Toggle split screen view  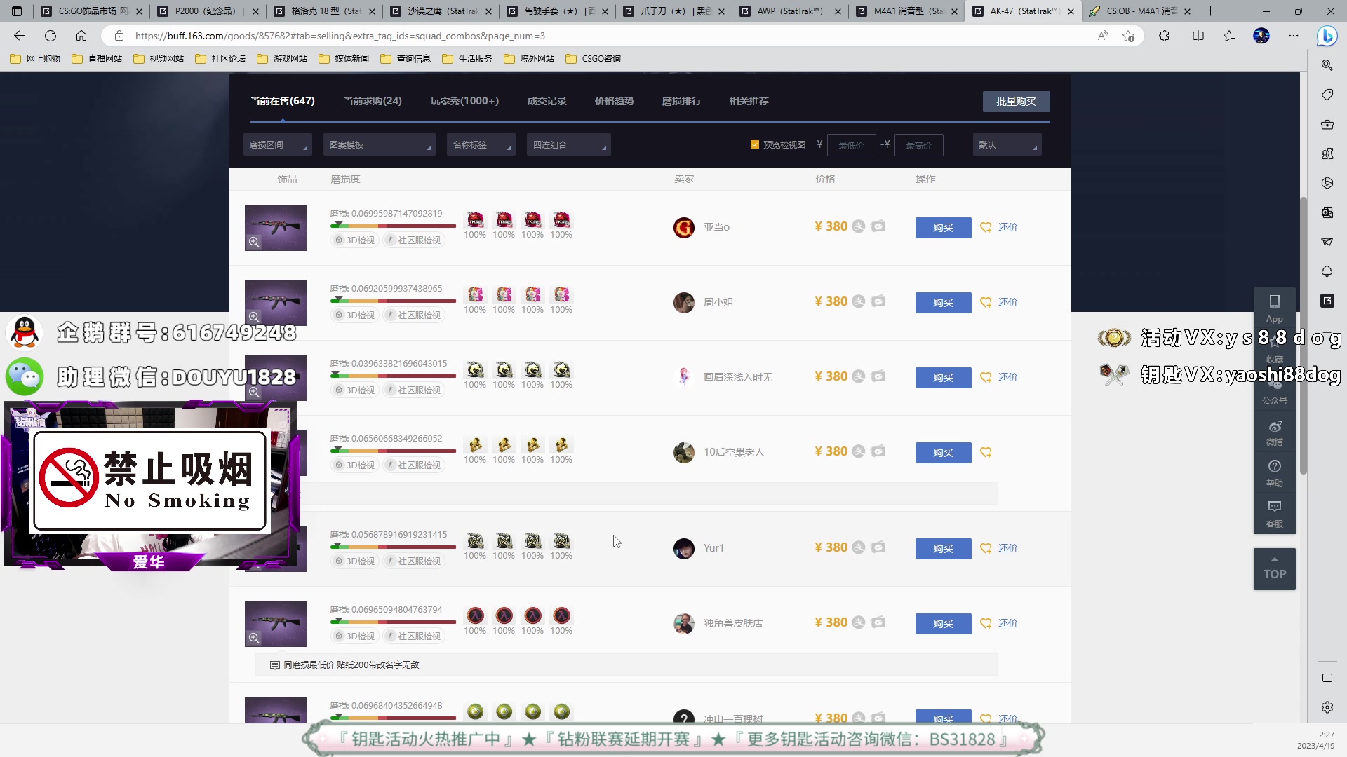pos(1198,36)
